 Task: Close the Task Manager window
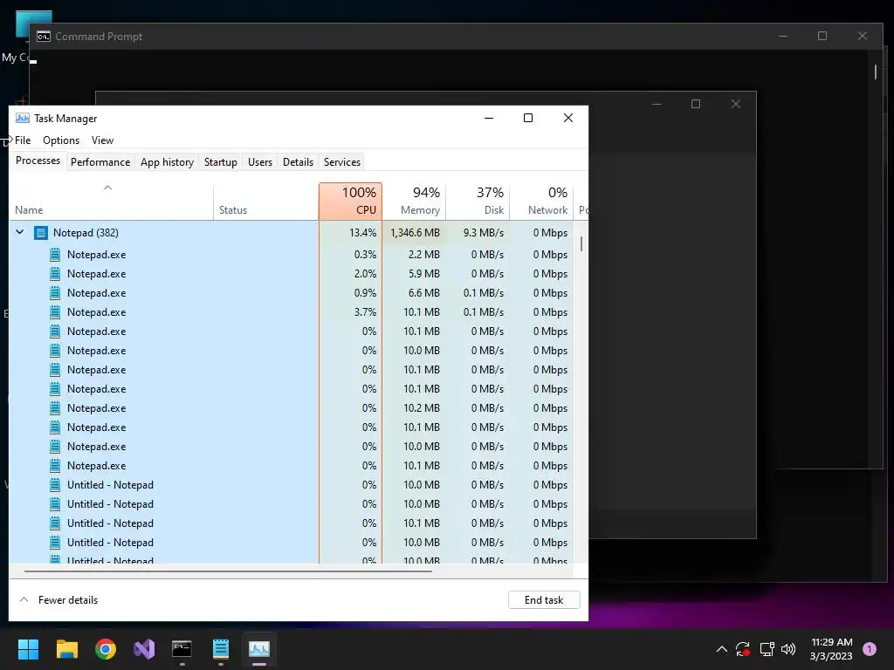pyautogui.click(x=568, y=118)
